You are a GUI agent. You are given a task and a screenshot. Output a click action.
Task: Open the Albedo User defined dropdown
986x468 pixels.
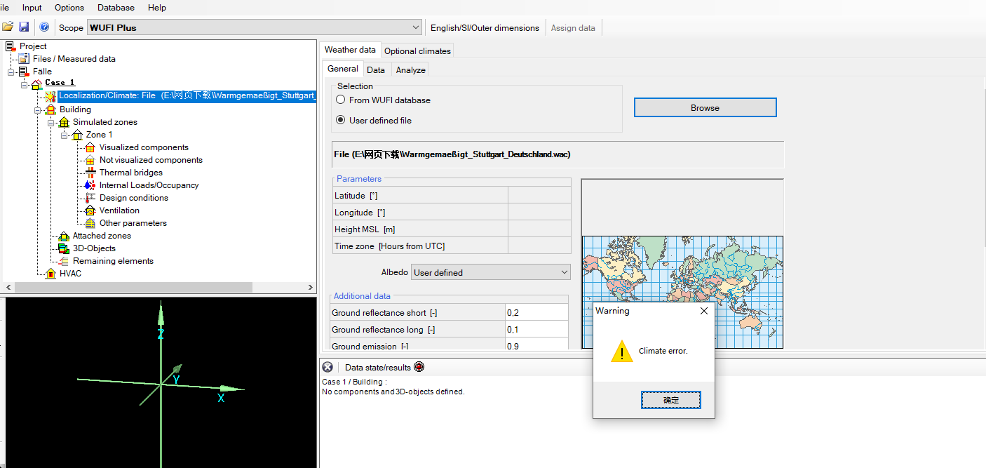(x=565, y=272)
